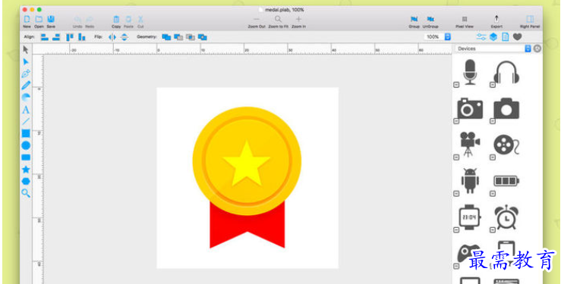Screen dimensions: 561x284
Task: Switch to the document page tab
Action: (x=505, y=37)
